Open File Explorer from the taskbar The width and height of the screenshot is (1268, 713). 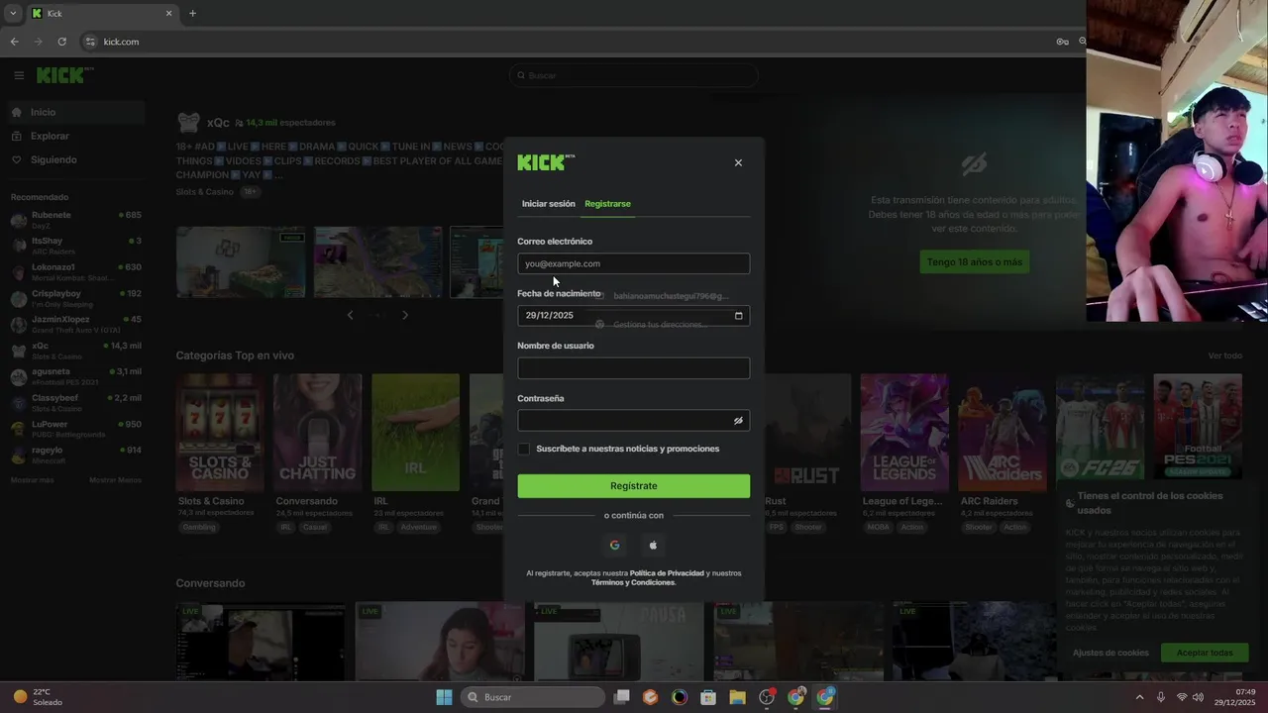point(737,697)
